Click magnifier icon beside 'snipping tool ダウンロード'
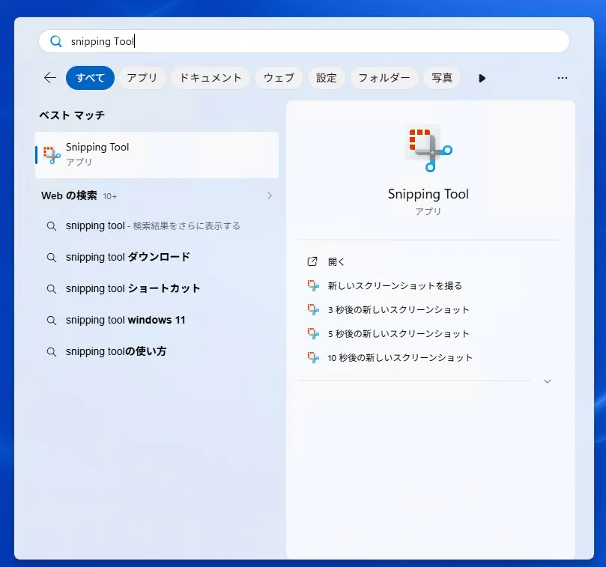 coord(52,258)
